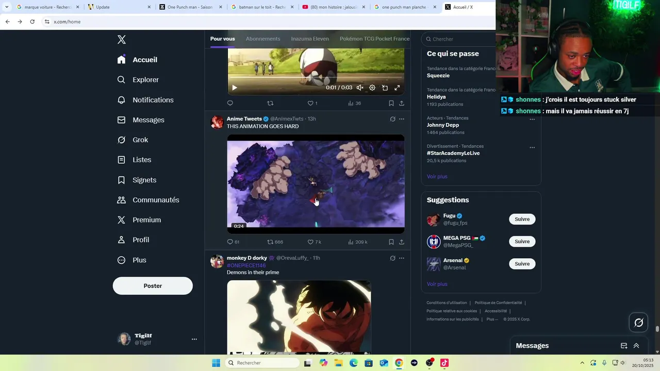Open Messages in the left sidebar
The height and width of the screenshot is (371, 660).
(x=141, y=120)
